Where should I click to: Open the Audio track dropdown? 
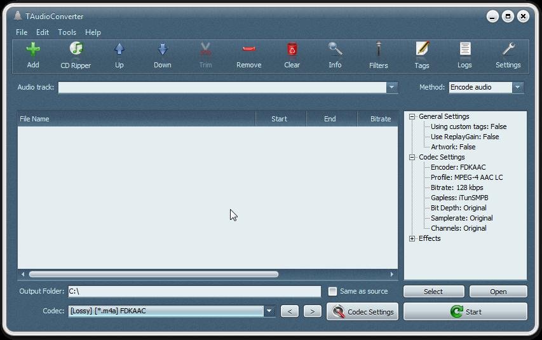[391, 87]
